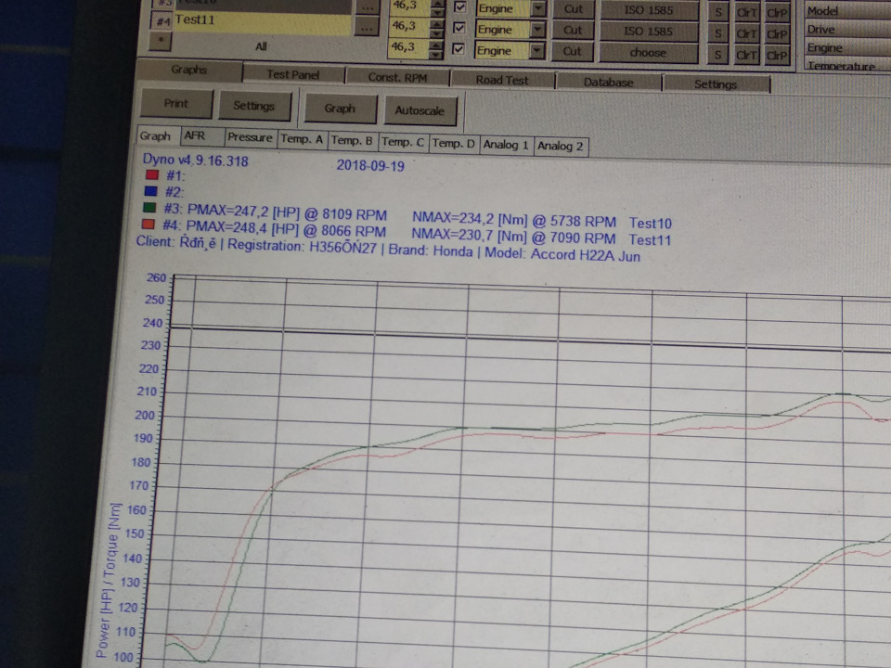
Task: Switch to the Graphs main tab
Action: click(189, 70)
